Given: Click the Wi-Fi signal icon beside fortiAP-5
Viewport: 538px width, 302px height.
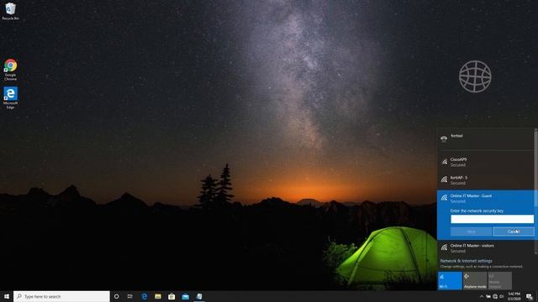Looking at the screenshot, I should (x=445, y=180).
